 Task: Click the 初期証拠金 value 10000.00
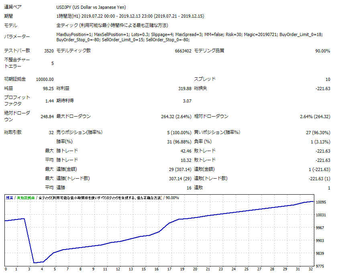45,79
